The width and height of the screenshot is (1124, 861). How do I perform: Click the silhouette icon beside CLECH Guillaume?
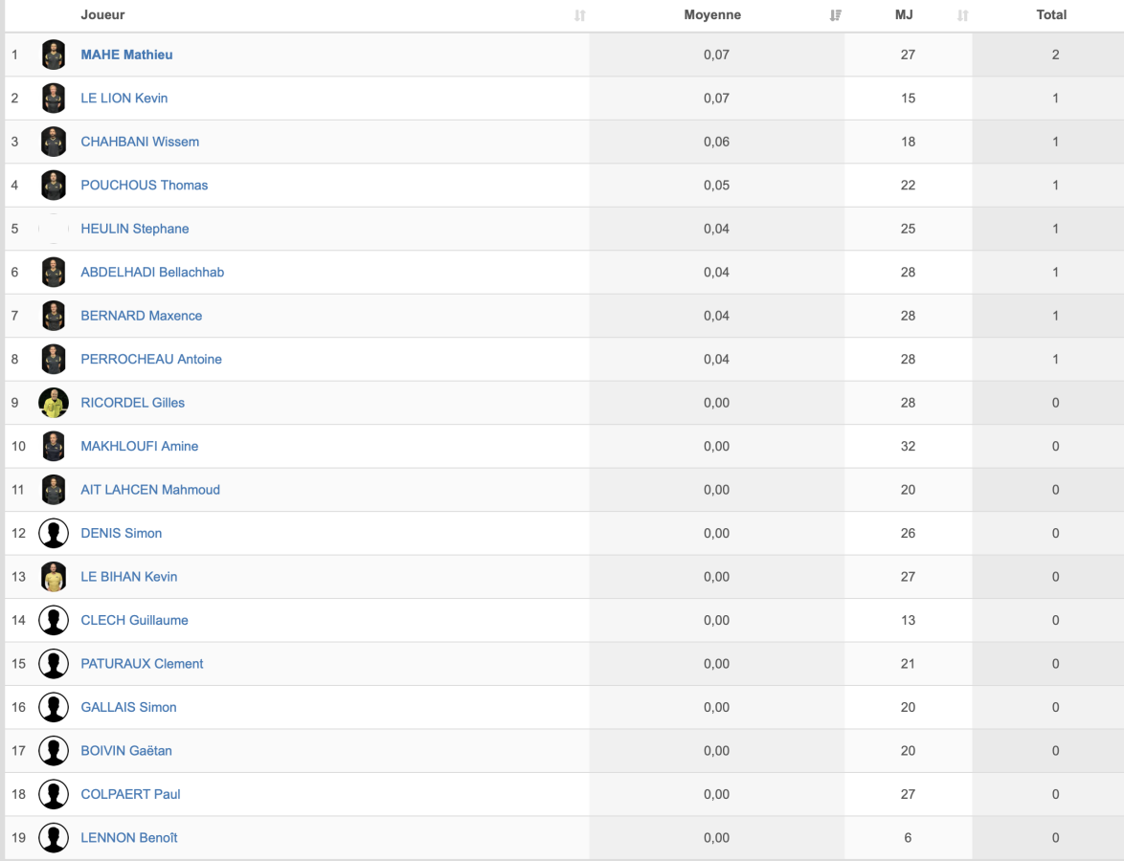pos(54,620)
